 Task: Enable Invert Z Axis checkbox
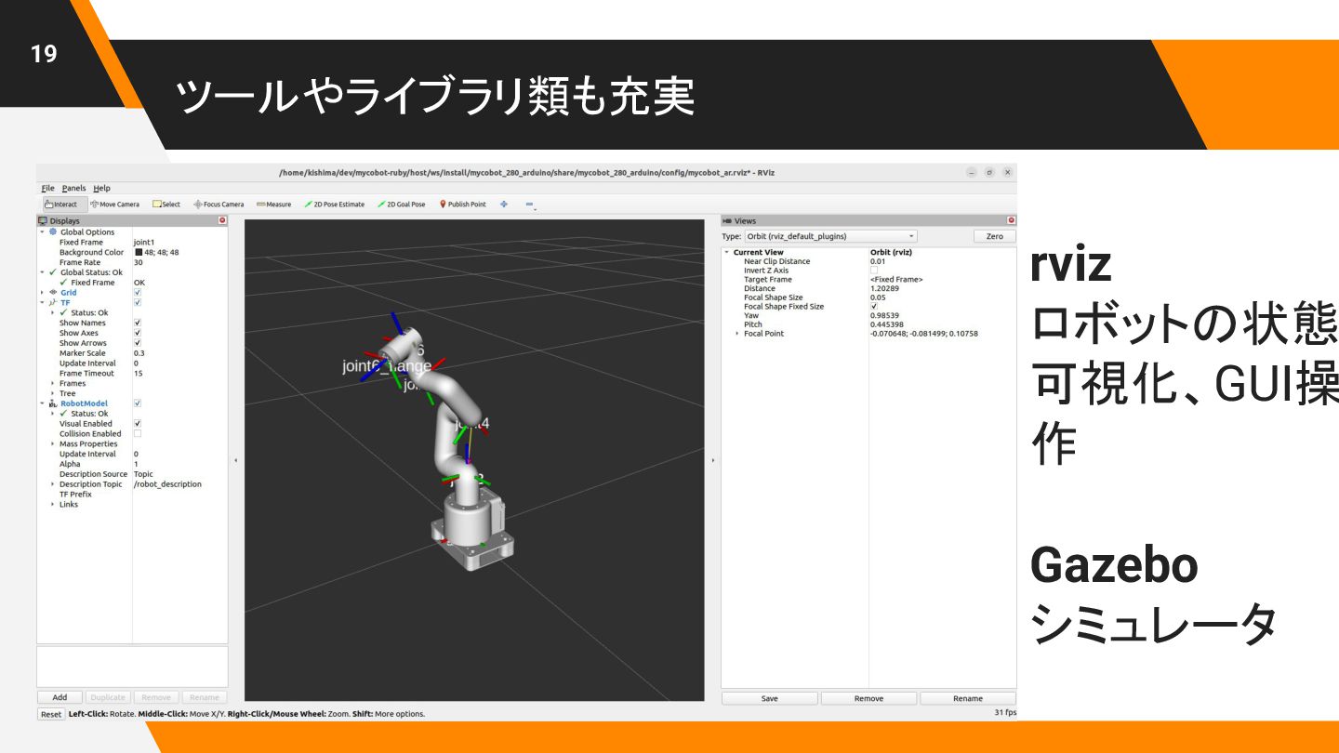[874, 271]
